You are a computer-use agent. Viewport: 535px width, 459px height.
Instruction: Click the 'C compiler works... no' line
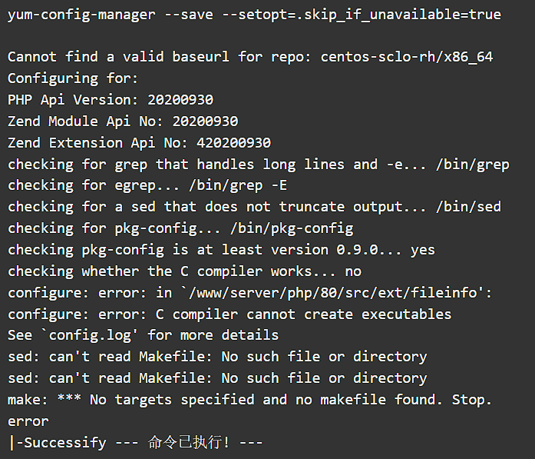click(184, 271)
